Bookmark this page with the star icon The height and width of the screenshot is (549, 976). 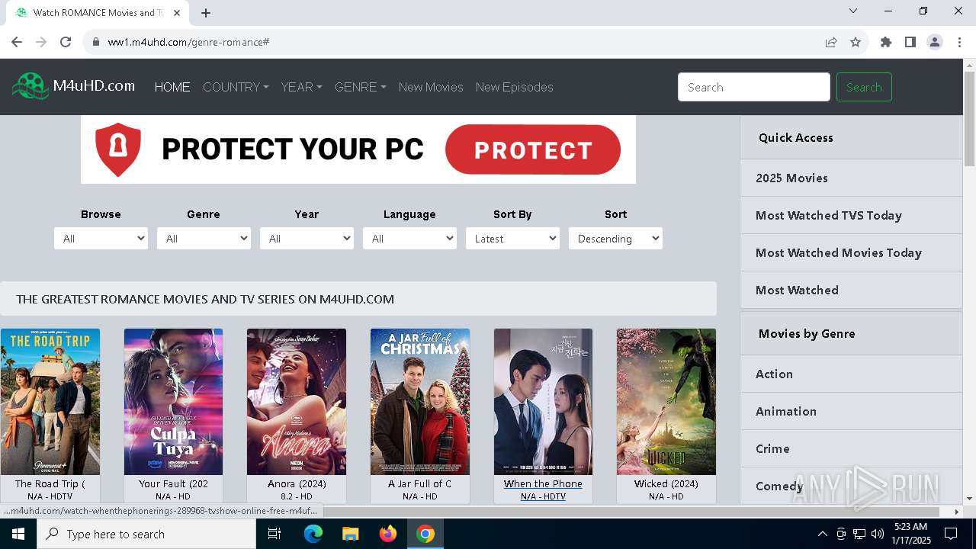click(x=856, y=42)
